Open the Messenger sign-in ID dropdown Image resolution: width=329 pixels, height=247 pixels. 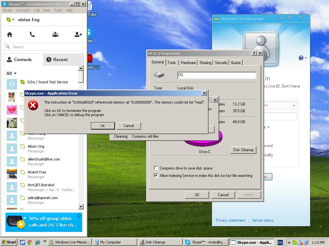pyautogui.click(x=294, y=105)
